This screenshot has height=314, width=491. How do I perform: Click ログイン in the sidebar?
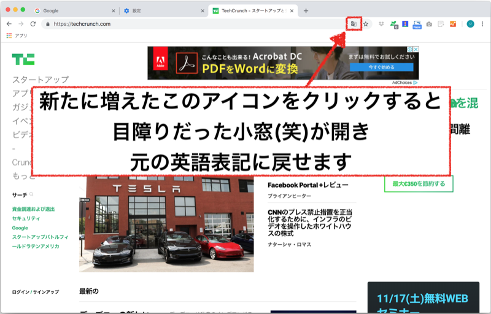21,292
